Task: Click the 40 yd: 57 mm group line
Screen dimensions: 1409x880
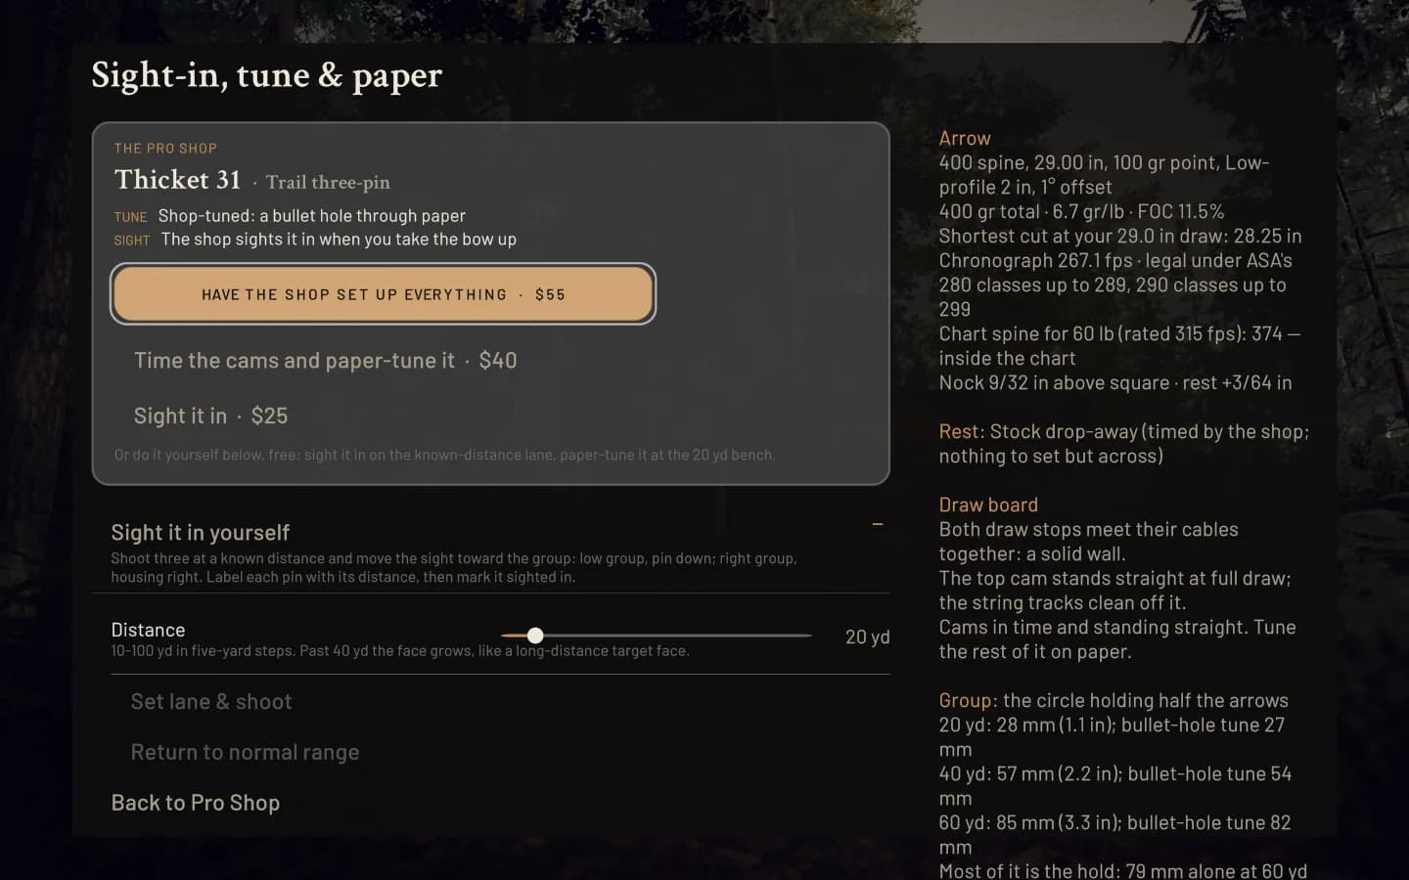Action: (1115, 785)
